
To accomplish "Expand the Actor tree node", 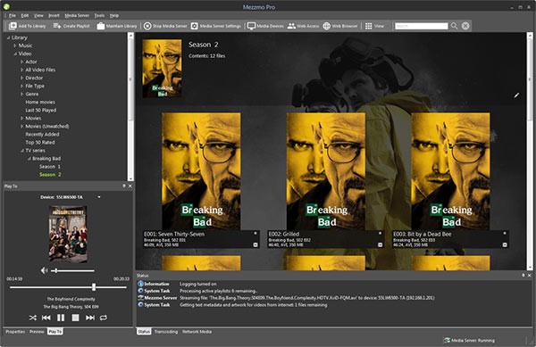I will (x=21, y=62).
